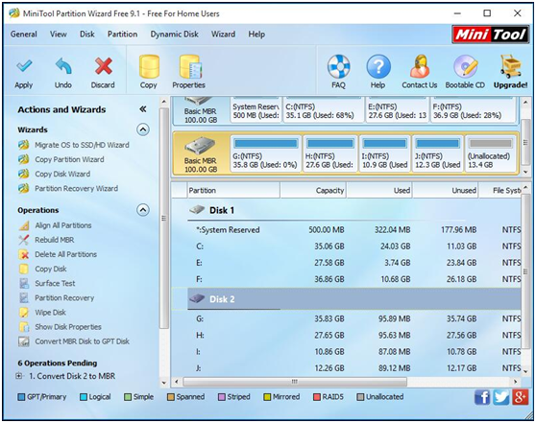Sort by the Capacity column header
This screenshot has width=536, height=423.
click(x=313, y=190)
